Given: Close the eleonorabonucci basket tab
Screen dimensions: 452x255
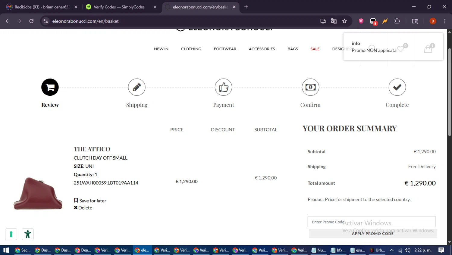Looking at the screenshot, I should (x=234, y=7).
